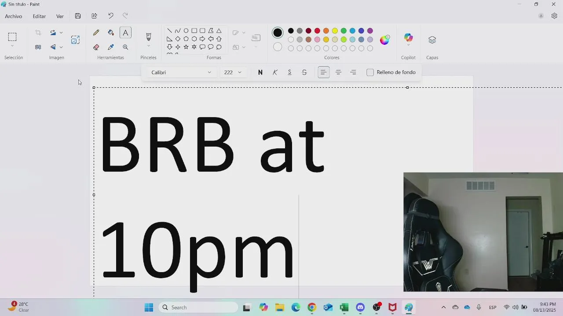Image resolution: width=563 pixels, height=316 pixels.
Task: Open the Windows Start menu
Action: 149,307
